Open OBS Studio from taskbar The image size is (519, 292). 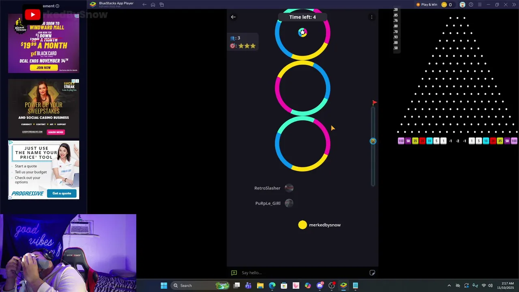pyautogui.click(x=332, y=286)
